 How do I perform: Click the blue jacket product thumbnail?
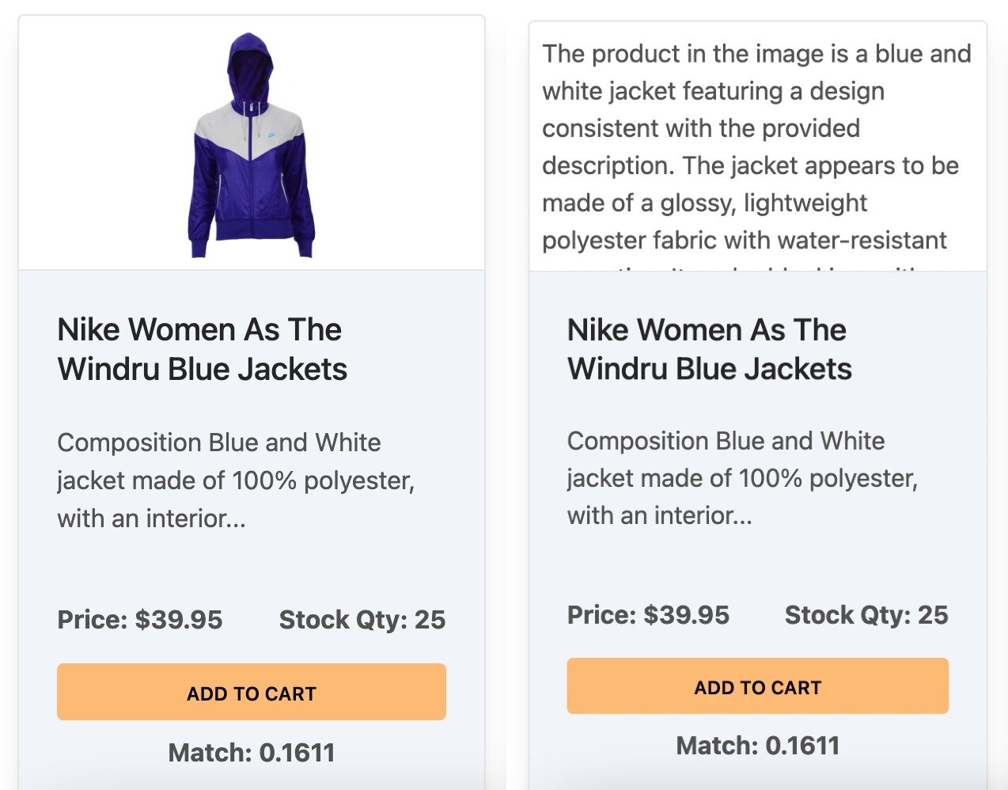click(250, 142)
